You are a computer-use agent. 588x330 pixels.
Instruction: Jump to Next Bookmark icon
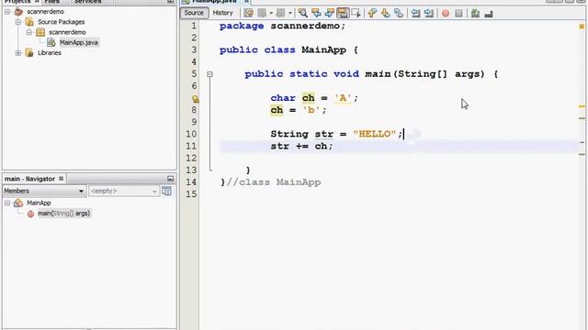(x=386, y=13)
